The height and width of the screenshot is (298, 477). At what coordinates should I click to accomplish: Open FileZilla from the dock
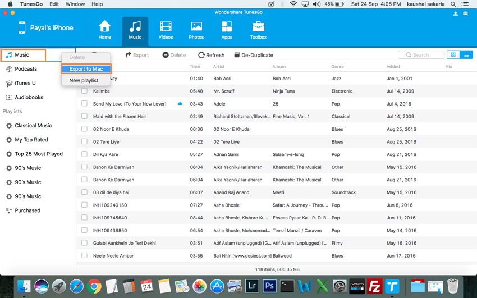point(374,286)
